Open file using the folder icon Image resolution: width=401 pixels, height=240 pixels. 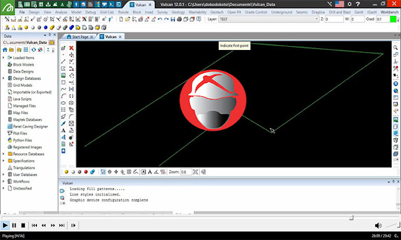tap(127, 19)
